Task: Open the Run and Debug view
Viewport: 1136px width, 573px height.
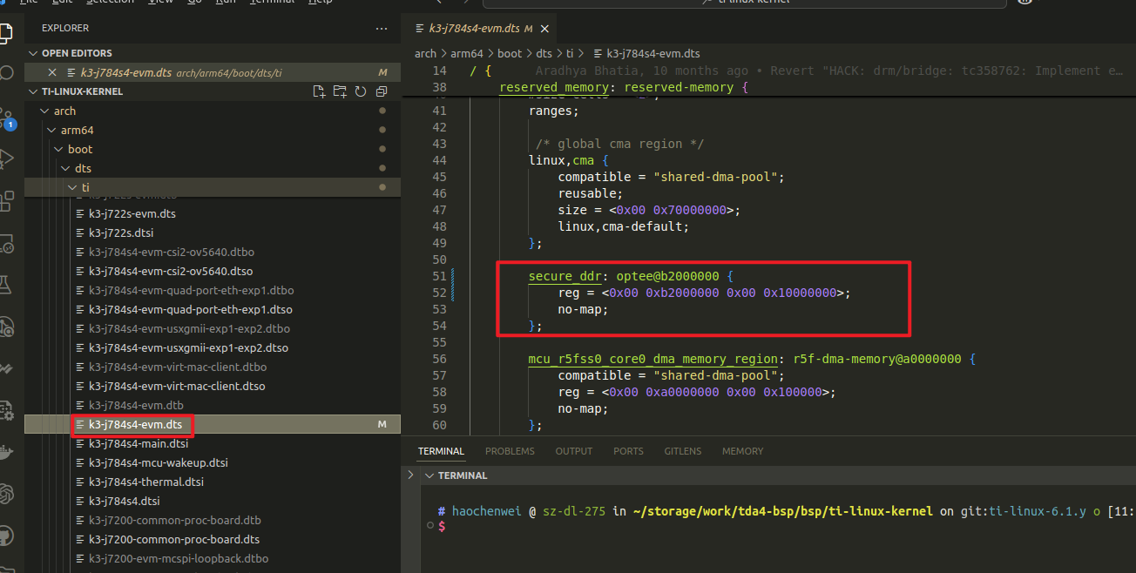Action: tap(7, 158)
